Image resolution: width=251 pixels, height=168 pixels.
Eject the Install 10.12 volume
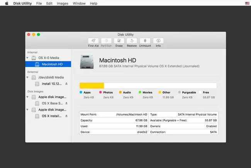(x=66, y=84)
